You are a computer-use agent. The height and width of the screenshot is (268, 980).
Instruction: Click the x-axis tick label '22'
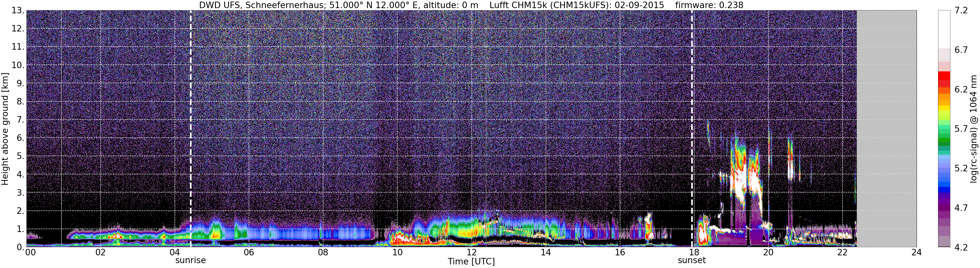842,253
